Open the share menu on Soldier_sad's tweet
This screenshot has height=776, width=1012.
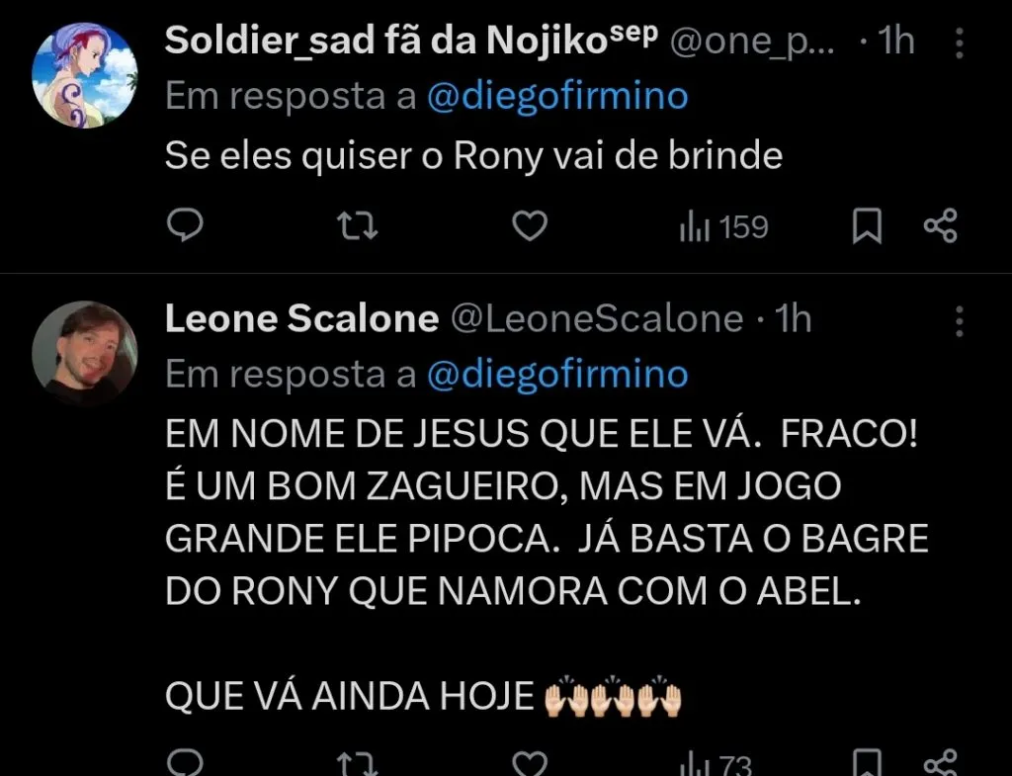(x=939, y=224)
